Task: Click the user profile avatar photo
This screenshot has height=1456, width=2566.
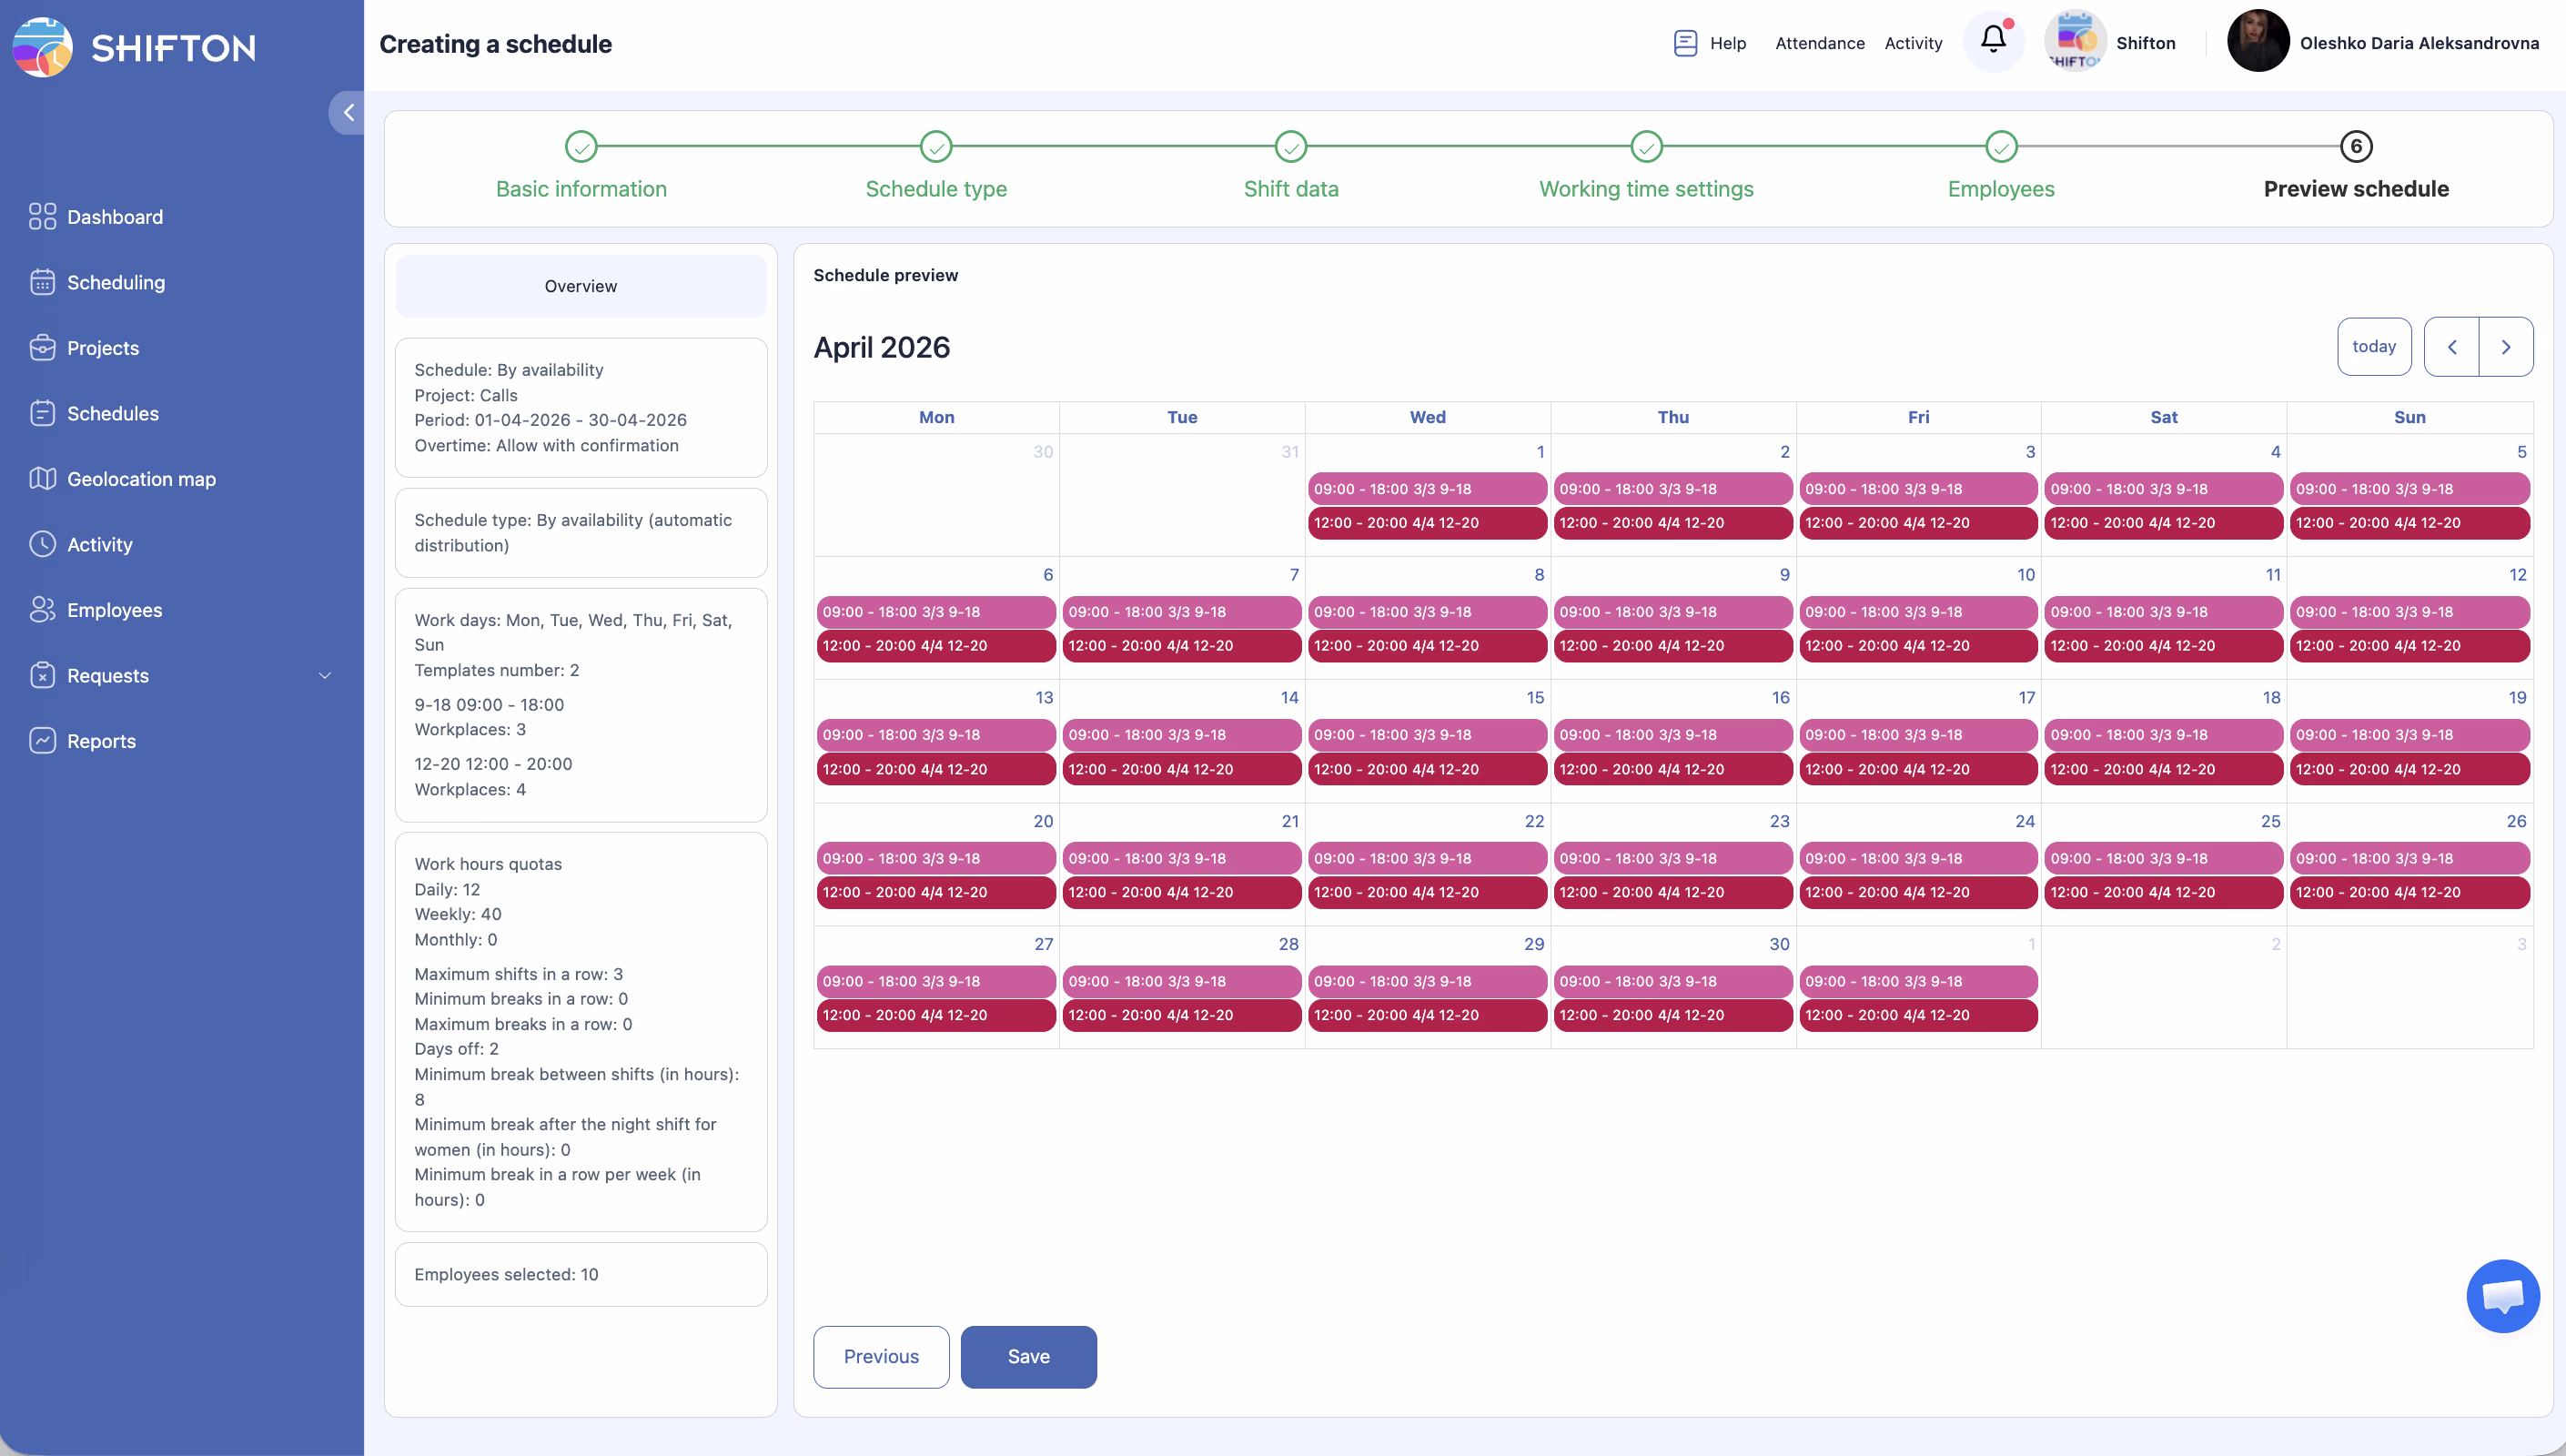Action: pyautogui.click(x=2258, y=41)
